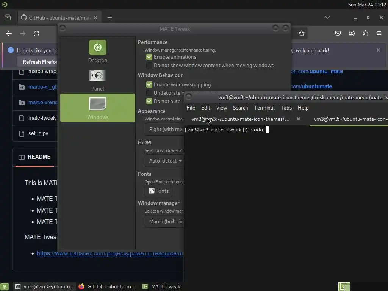Open marco-xr_glx link in file list

click(43, 87)
